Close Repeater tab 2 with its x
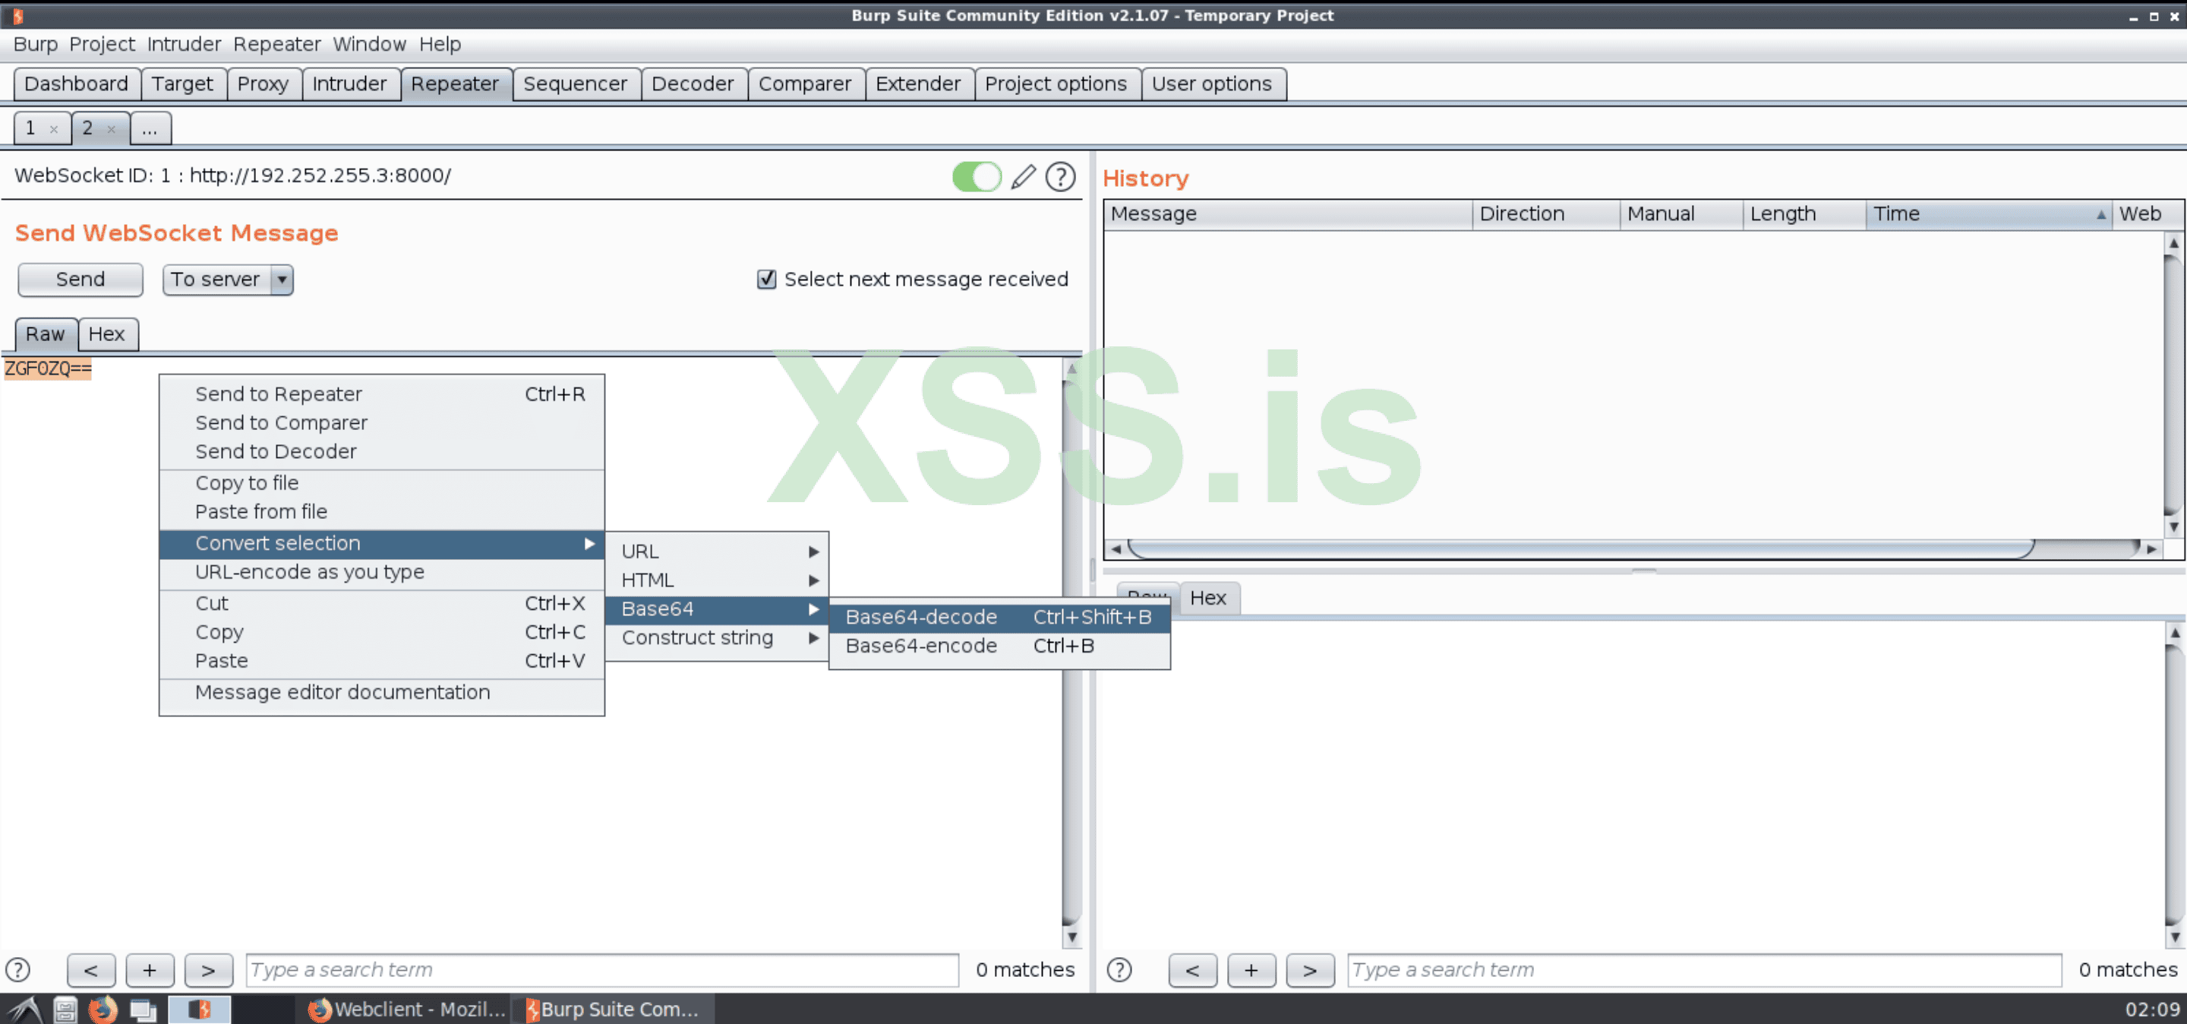 coord(111,129)
